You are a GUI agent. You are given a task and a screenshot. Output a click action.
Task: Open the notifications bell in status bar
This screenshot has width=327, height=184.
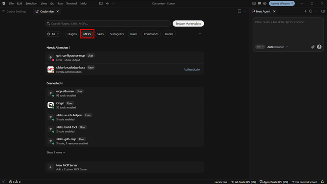[x=322, y=182]
